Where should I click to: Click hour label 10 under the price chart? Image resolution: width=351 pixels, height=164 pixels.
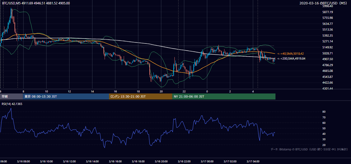pos(46,91)
